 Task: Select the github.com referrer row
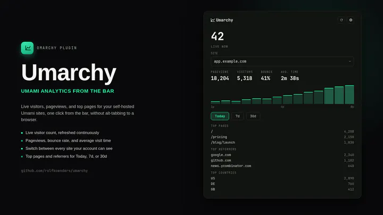282,160
